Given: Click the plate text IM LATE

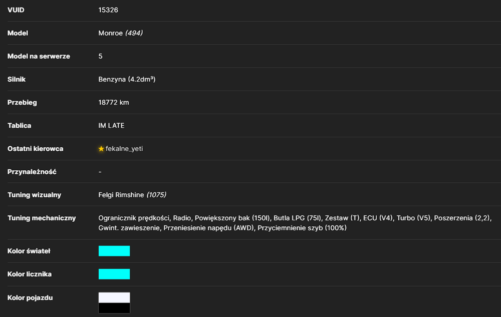Looking at the screenshot, I should pos(111,126).
